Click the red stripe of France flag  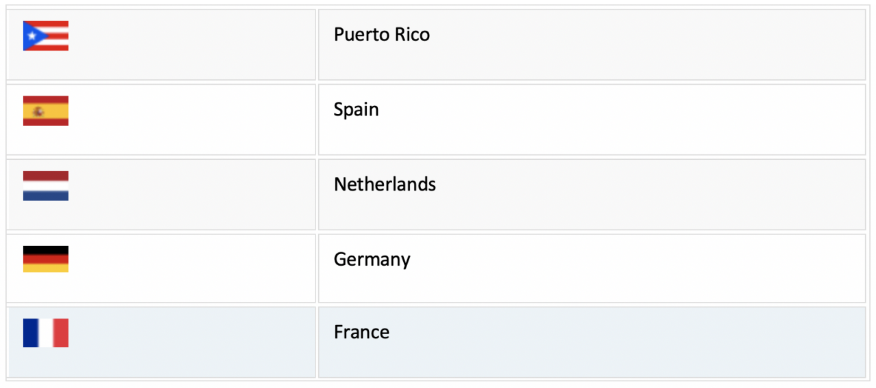pyautogui.click(x=61, y=333)
